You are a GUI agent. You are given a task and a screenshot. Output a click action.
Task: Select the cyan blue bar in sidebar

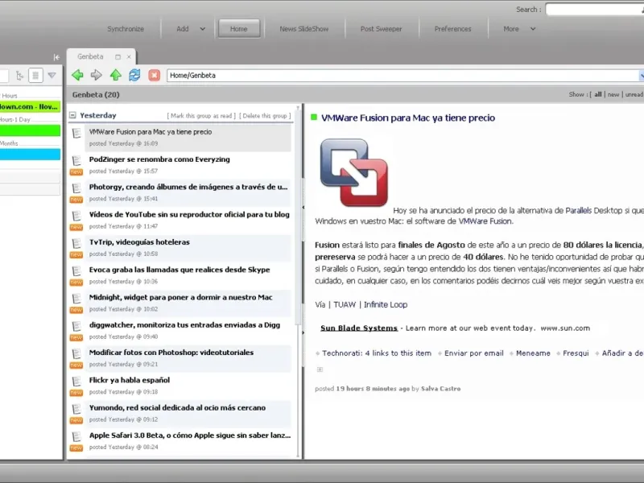(30, 155)
